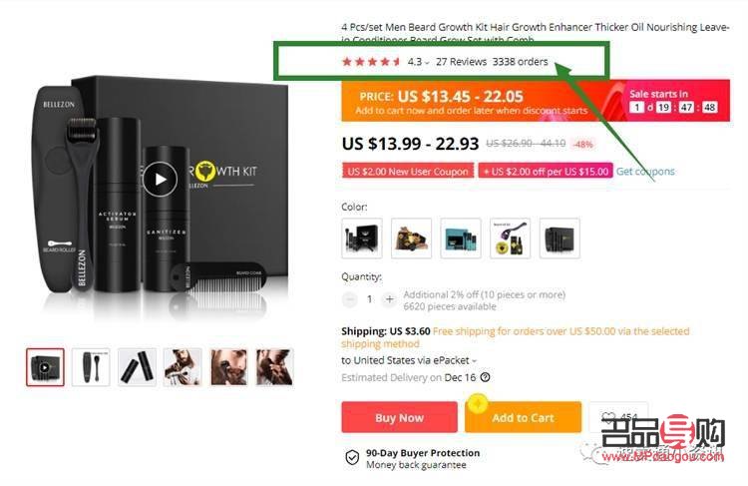
Task: Open the Get coupons link
Action: 645,171
